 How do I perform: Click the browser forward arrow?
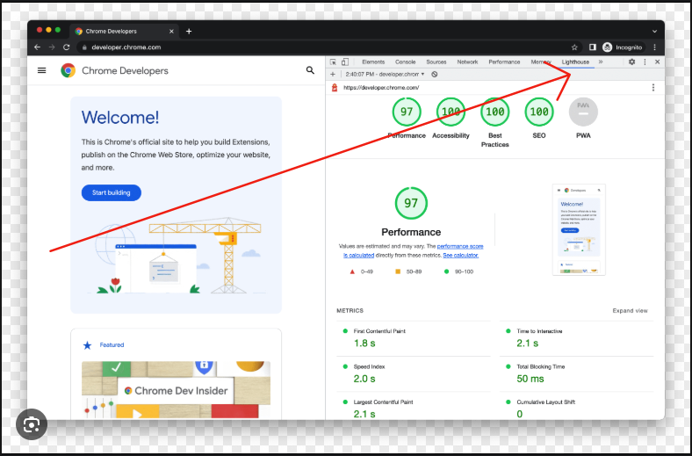52,47
